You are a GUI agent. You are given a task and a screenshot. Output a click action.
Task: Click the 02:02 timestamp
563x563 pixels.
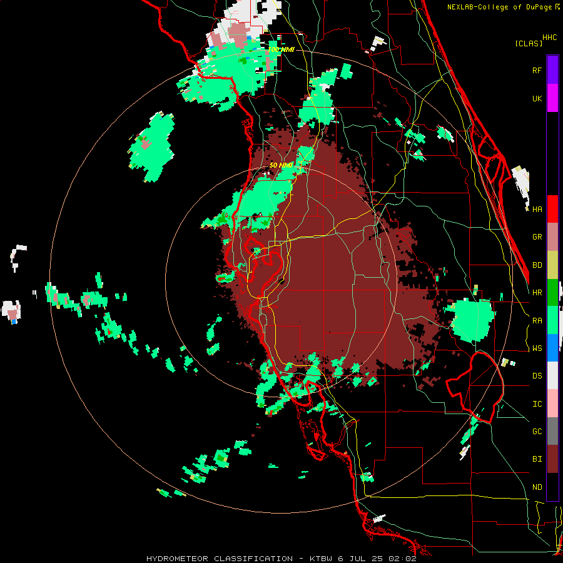click(403, 559)
